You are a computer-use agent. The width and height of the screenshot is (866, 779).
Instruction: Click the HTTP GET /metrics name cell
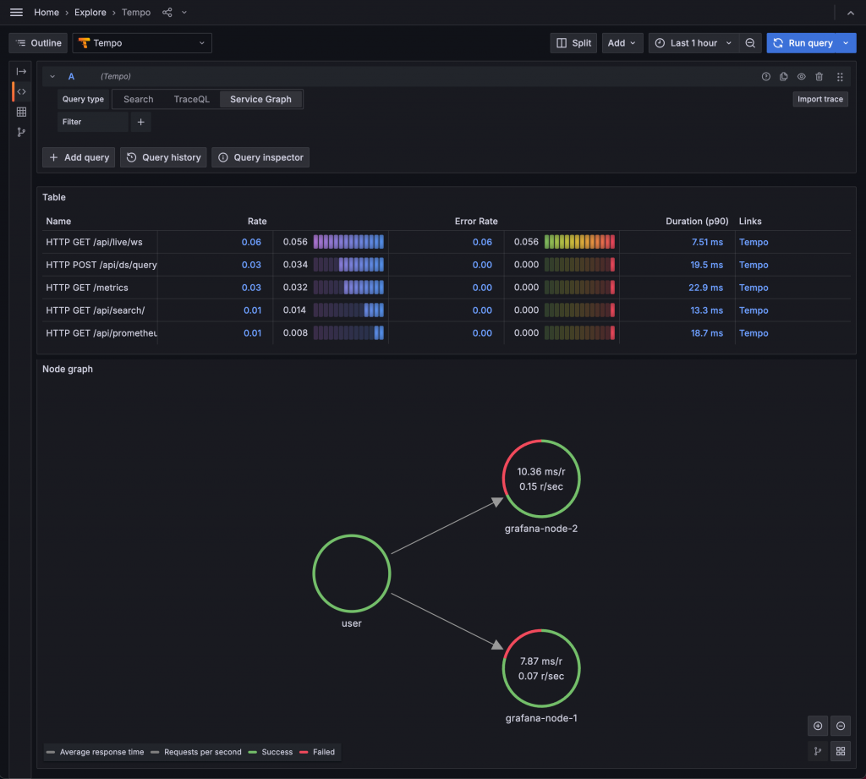(x=100, y=288)
